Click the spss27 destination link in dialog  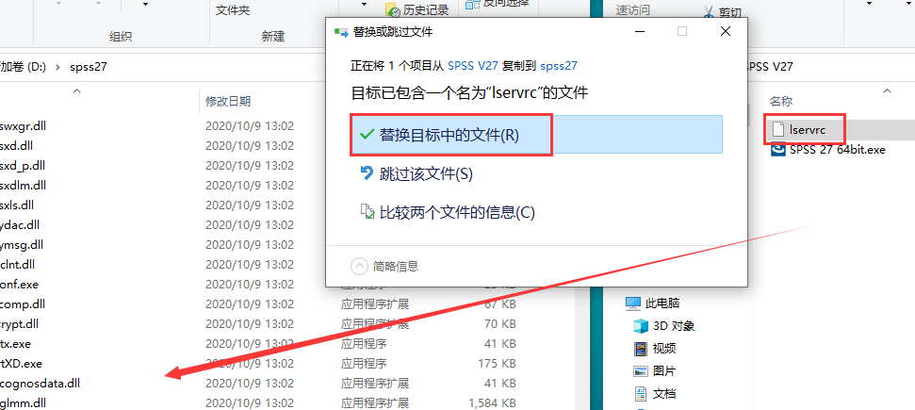[x=559, y=66]
